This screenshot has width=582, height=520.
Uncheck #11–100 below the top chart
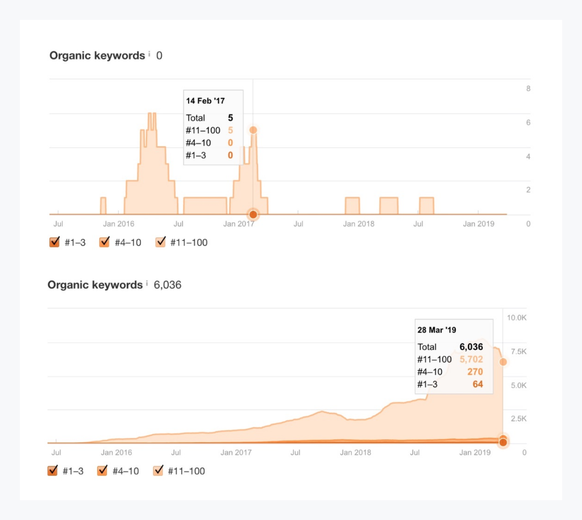click(161, 242)
